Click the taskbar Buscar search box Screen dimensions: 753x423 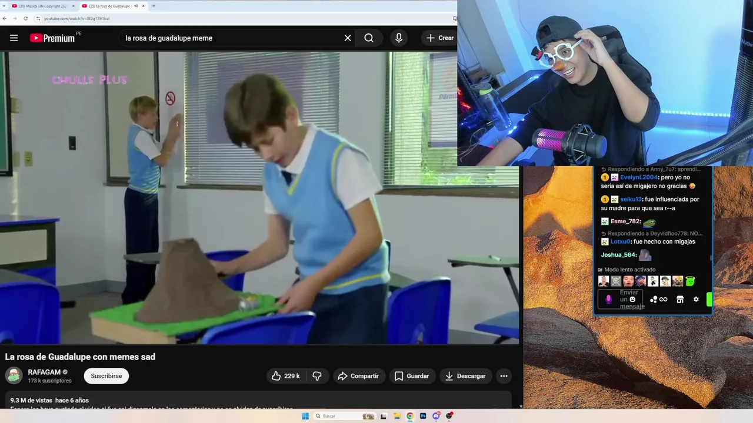[345, 416]
